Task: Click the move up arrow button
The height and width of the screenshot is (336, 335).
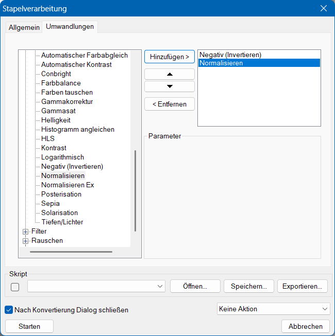Action: click(x=170, y=74)
